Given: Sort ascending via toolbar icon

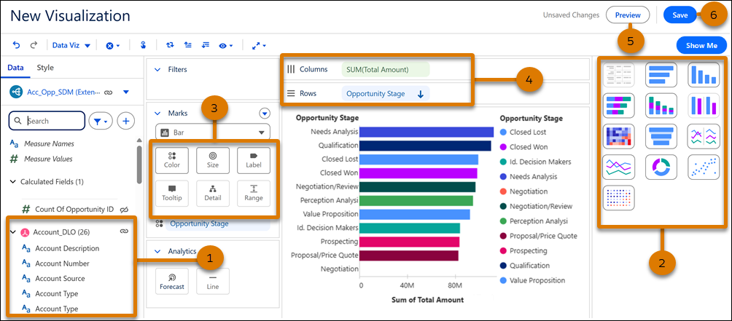Looking at the screenshot, I should click(x=187, y=45).
